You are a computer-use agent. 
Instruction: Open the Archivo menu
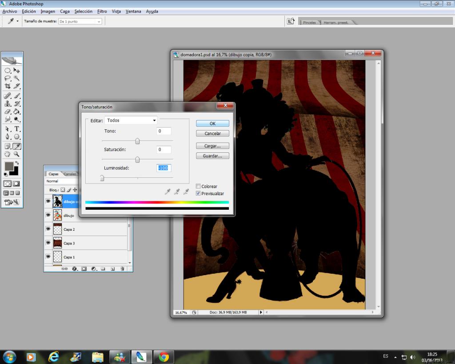pos(10,11)
